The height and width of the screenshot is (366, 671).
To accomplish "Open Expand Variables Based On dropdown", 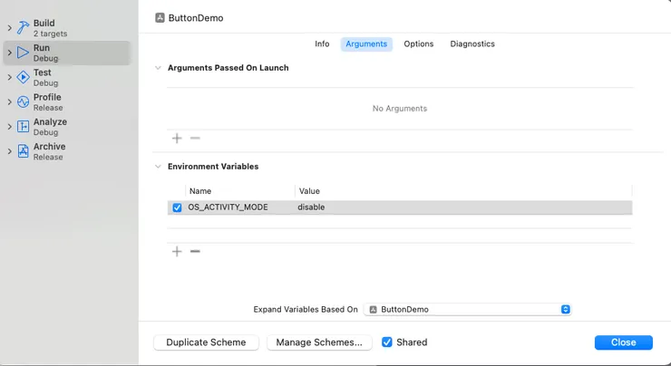I will pyautogui.click(x=467, y=309).
